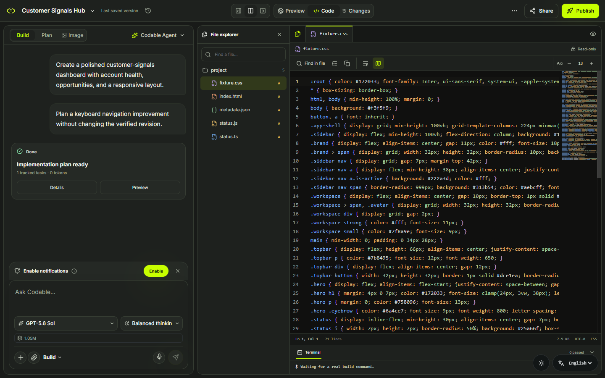Image resolution: width=605 pixels, height=378 pixels.
Task: Select the fixture.css editor tab
Action: click(x=329, y=34)
